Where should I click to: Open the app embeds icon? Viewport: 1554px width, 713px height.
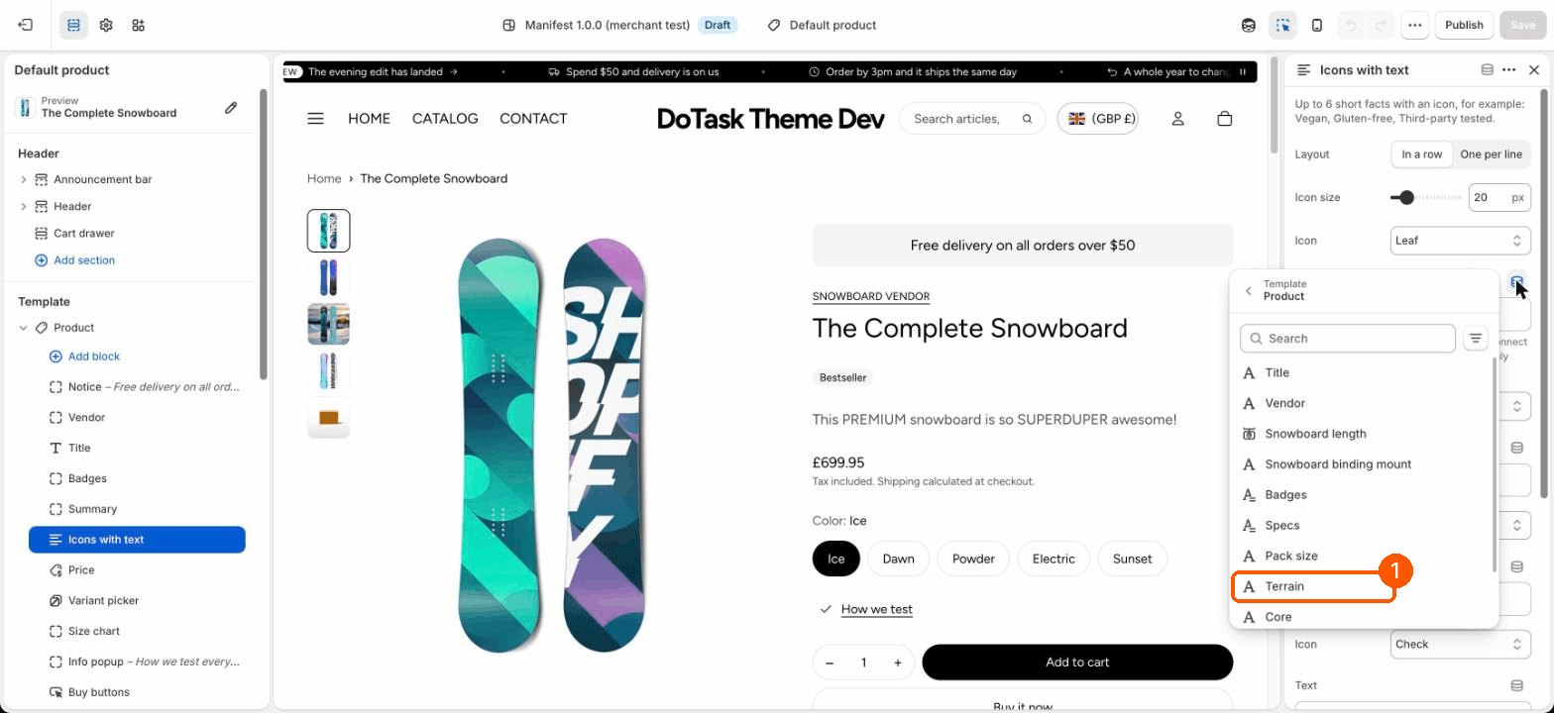point(139,25)
